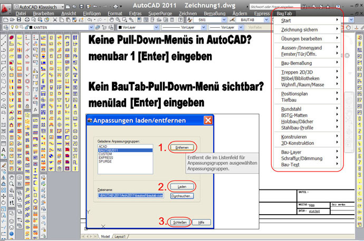
Task: Click the 3D icon in BauTab toolbar
Action: point(75,150)
